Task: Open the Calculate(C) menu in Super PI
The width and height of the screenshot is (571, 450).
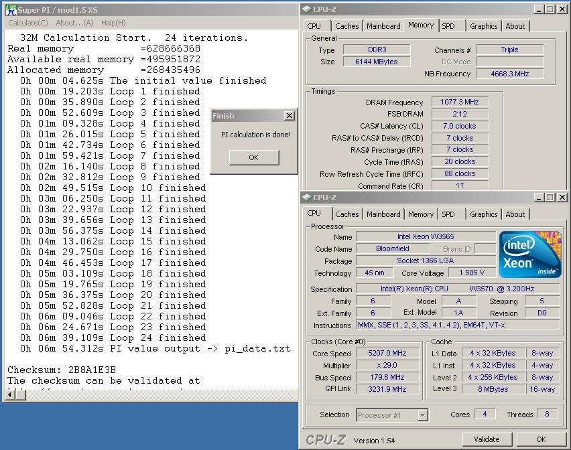Action: [x=28, y=23]
